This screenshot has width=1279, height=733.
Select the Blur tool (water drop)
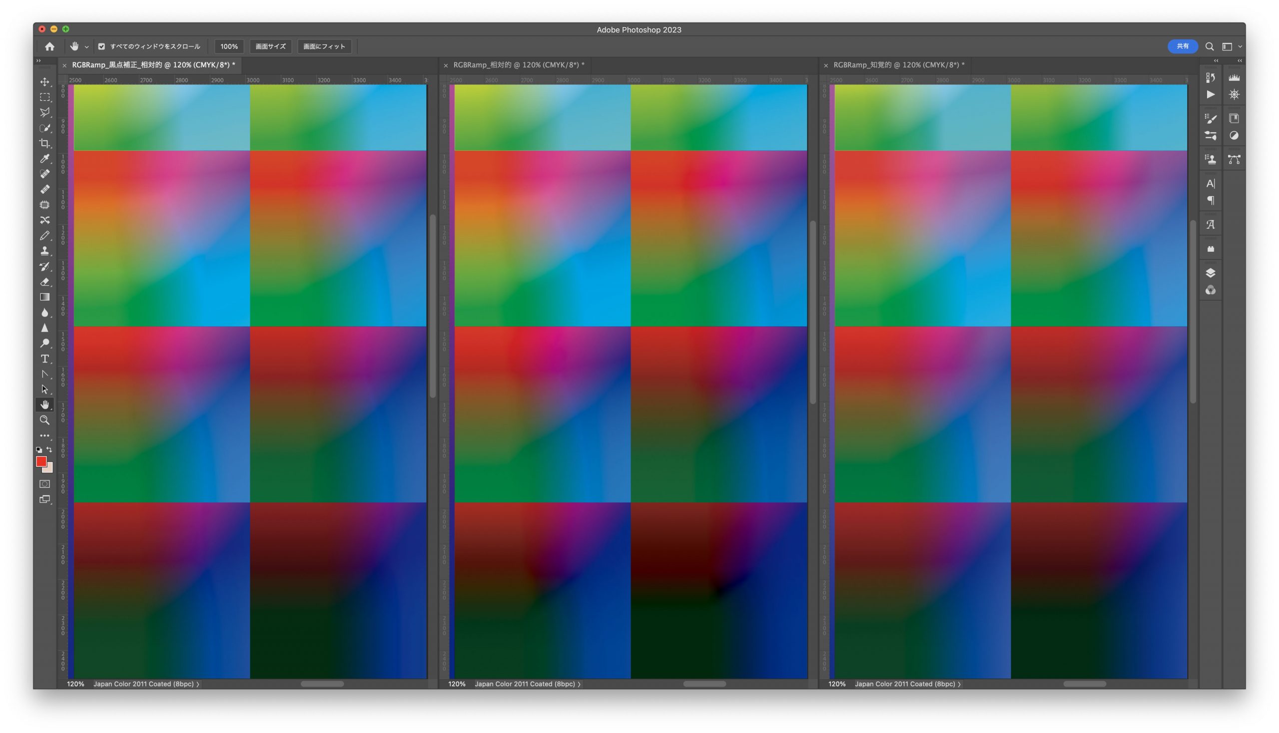45,313
